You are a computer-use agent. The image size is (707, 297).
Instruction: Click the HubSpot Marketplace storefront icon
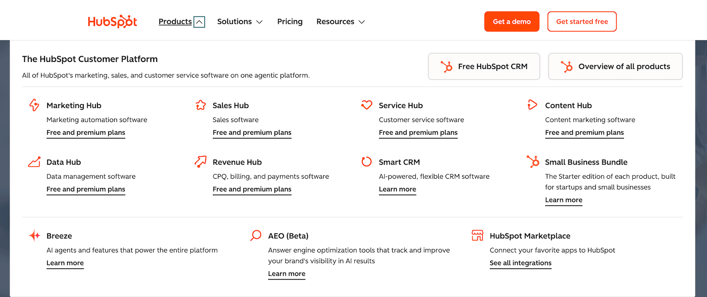point(477,235)
